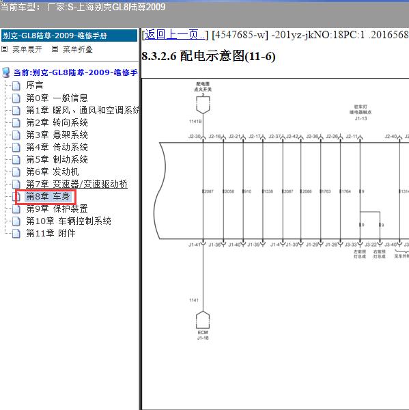Click the page icon beside 序言
The height and width of the screenshot is (410, 409).
tap(16, 85)
